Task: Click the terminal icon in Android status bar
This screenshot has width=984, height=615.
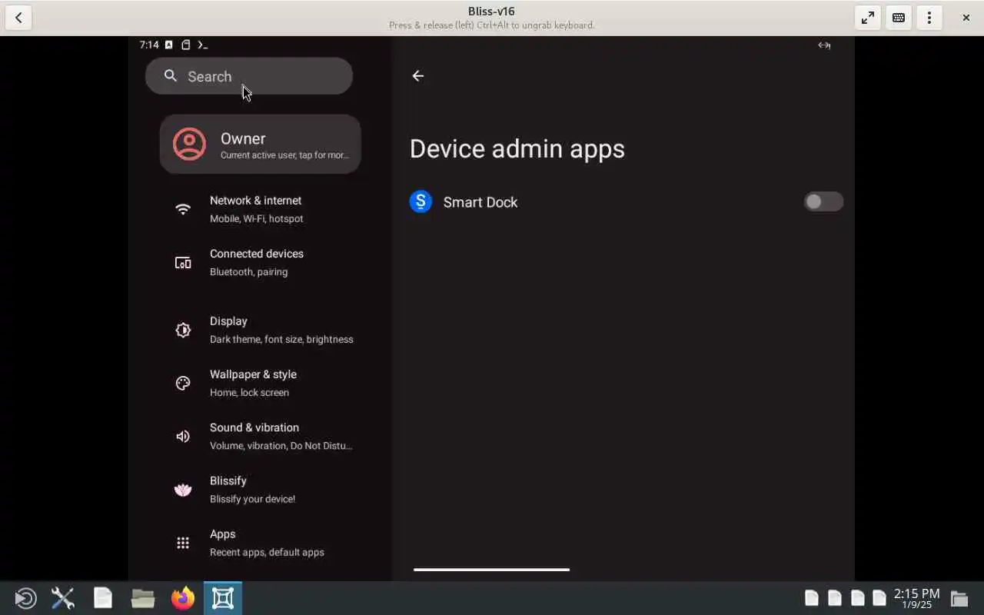Action: (x=203, y=45)
